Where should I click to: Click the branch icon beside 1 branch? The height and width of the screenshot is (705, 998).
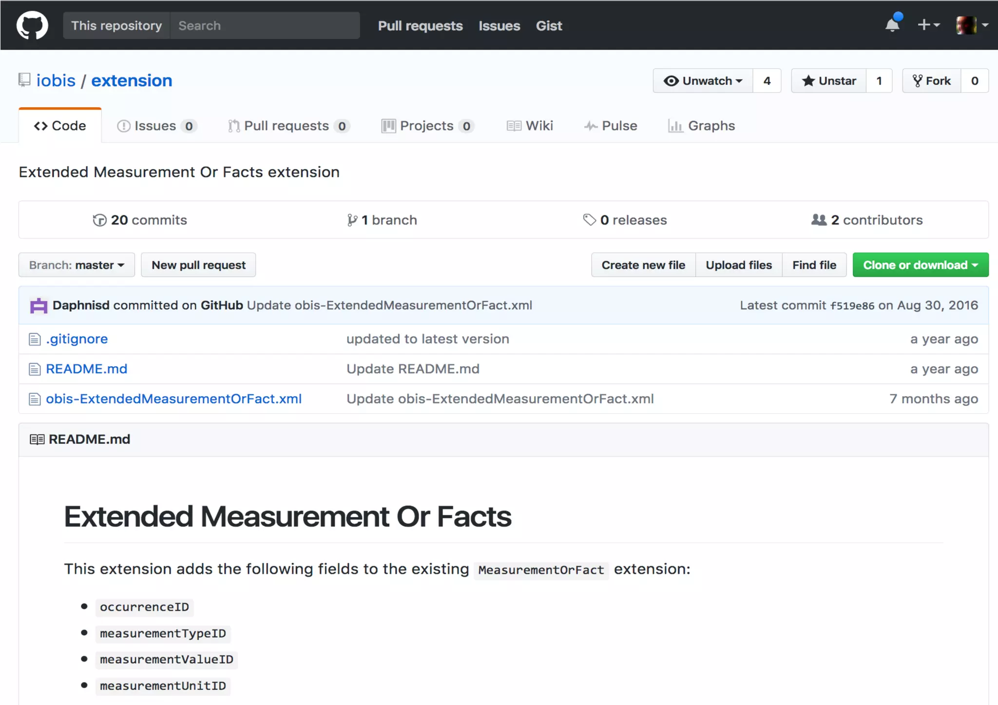click(x=352, y=220)
